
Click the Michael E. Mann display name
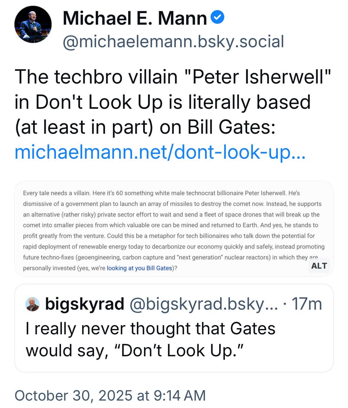coord(135,18)
